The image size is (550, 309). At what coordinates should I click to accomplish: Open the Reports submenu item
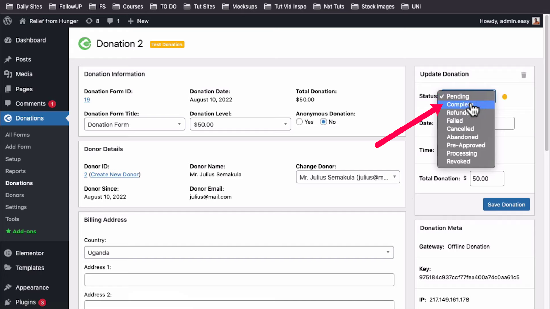coord(15,171)
